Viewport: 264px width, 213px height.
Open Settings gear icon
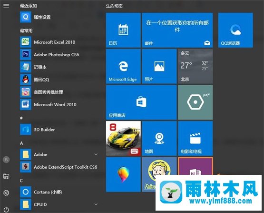point(6,193)
